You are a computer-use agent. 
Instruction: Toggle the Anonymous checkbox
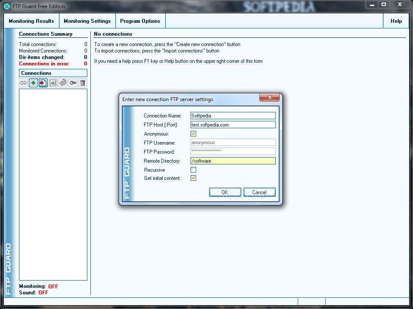(193, 134)
